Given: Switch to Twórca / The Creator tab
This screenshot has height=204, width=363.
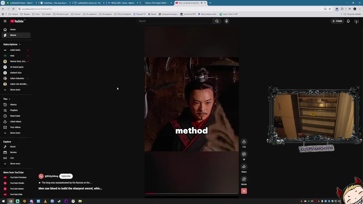Looking at the screenshot, I should click(x=156, y=3).
